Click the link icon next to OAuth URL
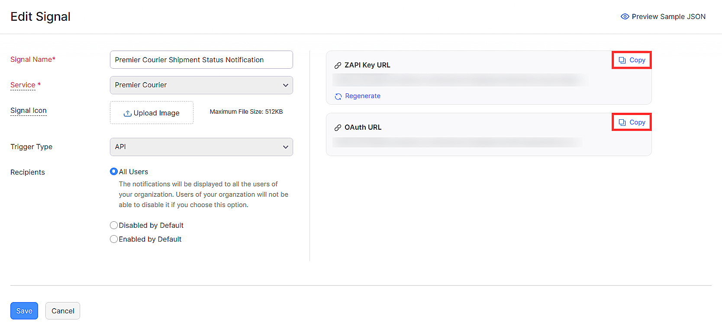This screenshot has width=722, height=322. pos(338,128)
